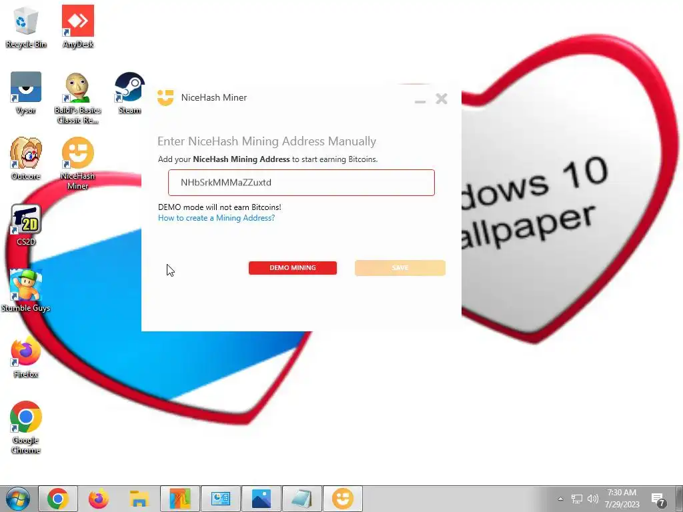Open Chrome from the taskbar
The width and height of the screenshot is (683, 512).
[x=58, y=499]
